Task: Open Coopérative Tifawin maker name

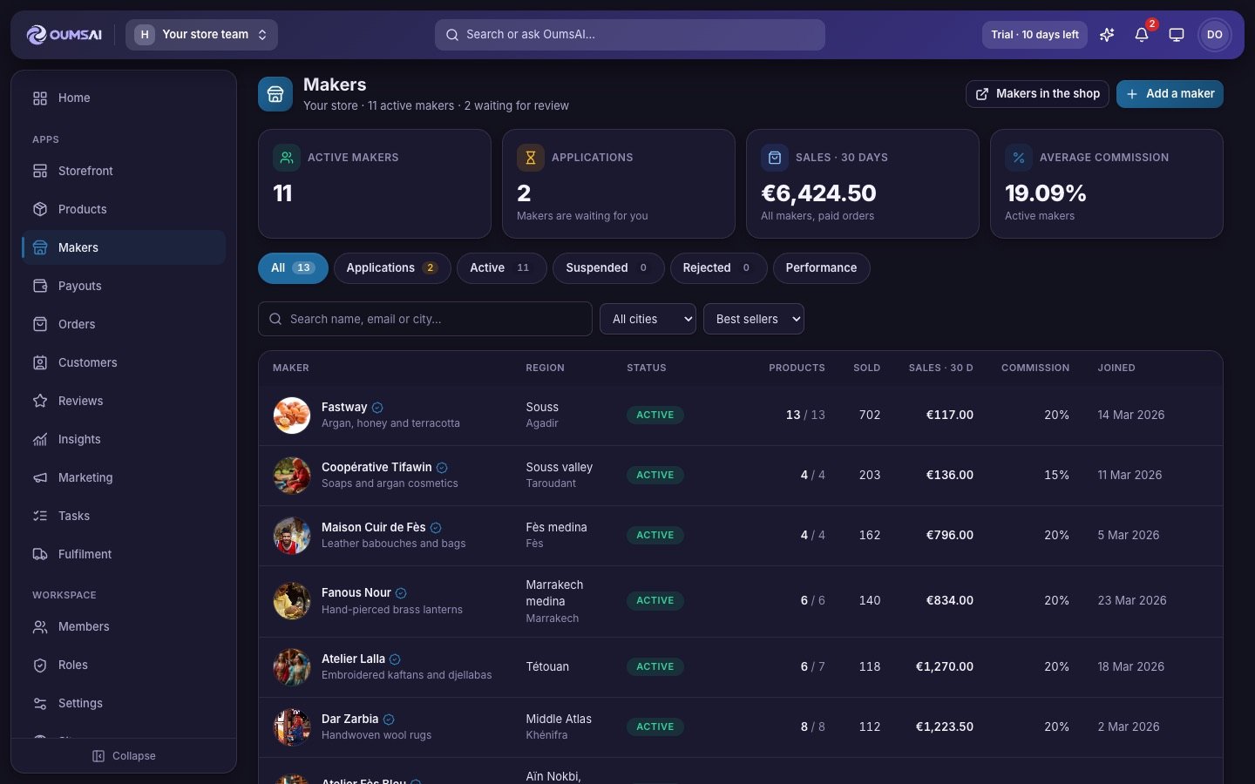Action: pyautogui.click(x=376, y=467)
